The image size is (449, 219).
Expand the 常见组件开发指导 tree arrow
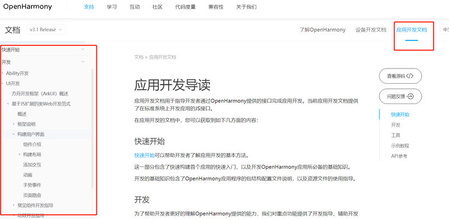tap(14, 205)
